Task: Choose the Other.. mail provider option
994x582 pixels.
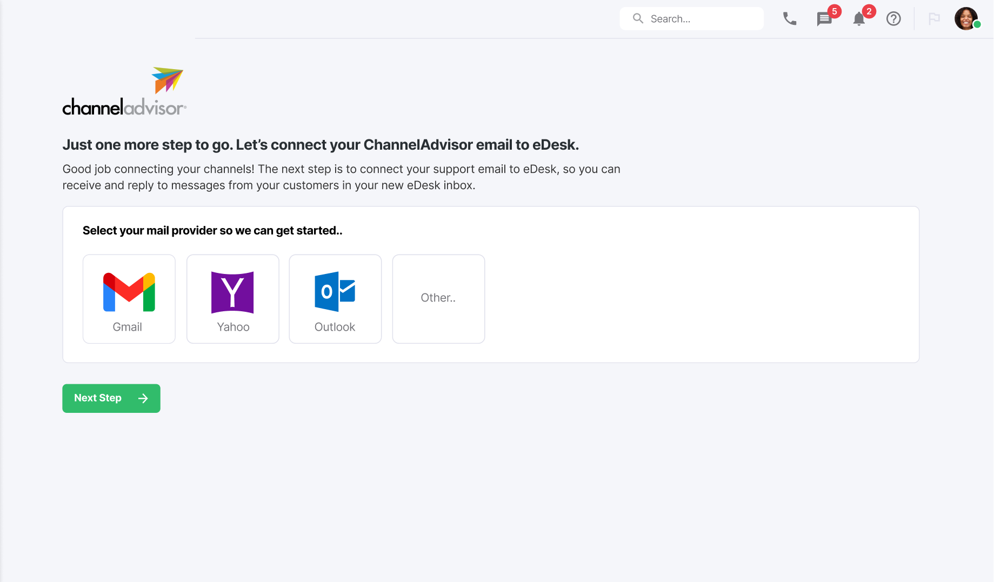Action: [439, 299]
